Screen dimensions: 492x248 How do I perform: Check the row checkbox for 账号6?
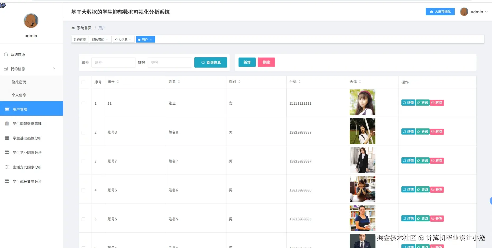click(83, 191)
